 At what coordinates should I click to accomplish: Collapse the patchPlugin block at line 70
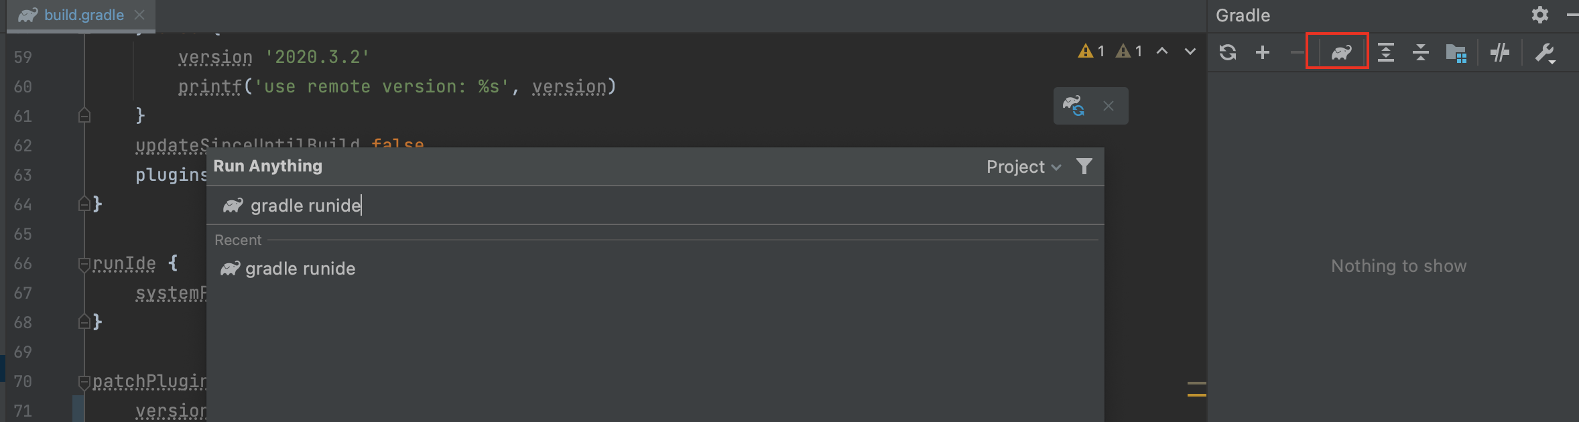(x=83, y=381)
